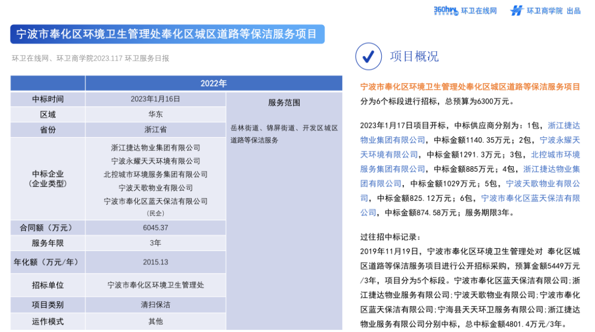Click 北控城市环境服务集团有限公司 in the table
The width and height of the screenshot is (595, 332).
[155, 175]
